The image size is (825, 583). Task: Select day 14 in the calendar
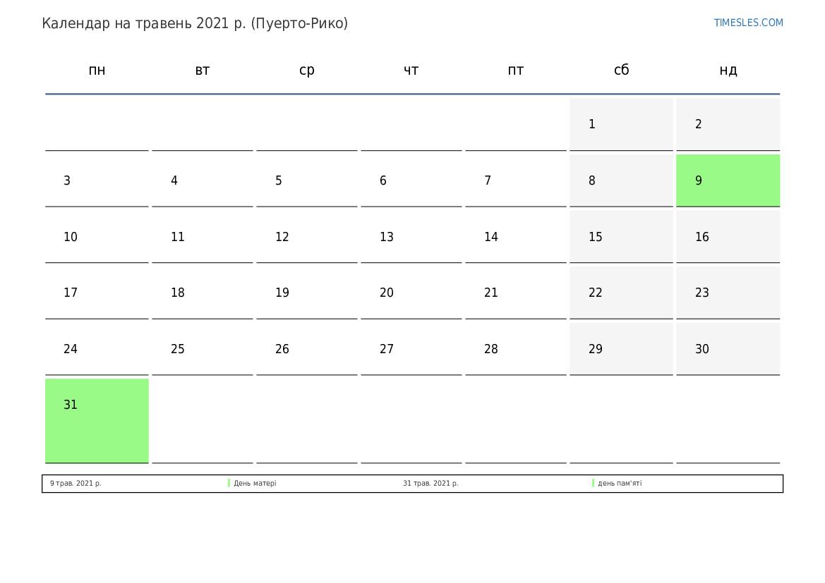pos(516,237)
